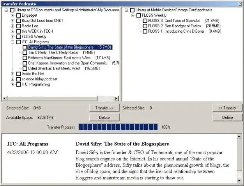This screenshot has width=244, height=186.
Task: Collapse the Mobile Device library root node
Action: click(x=126, y=10)
